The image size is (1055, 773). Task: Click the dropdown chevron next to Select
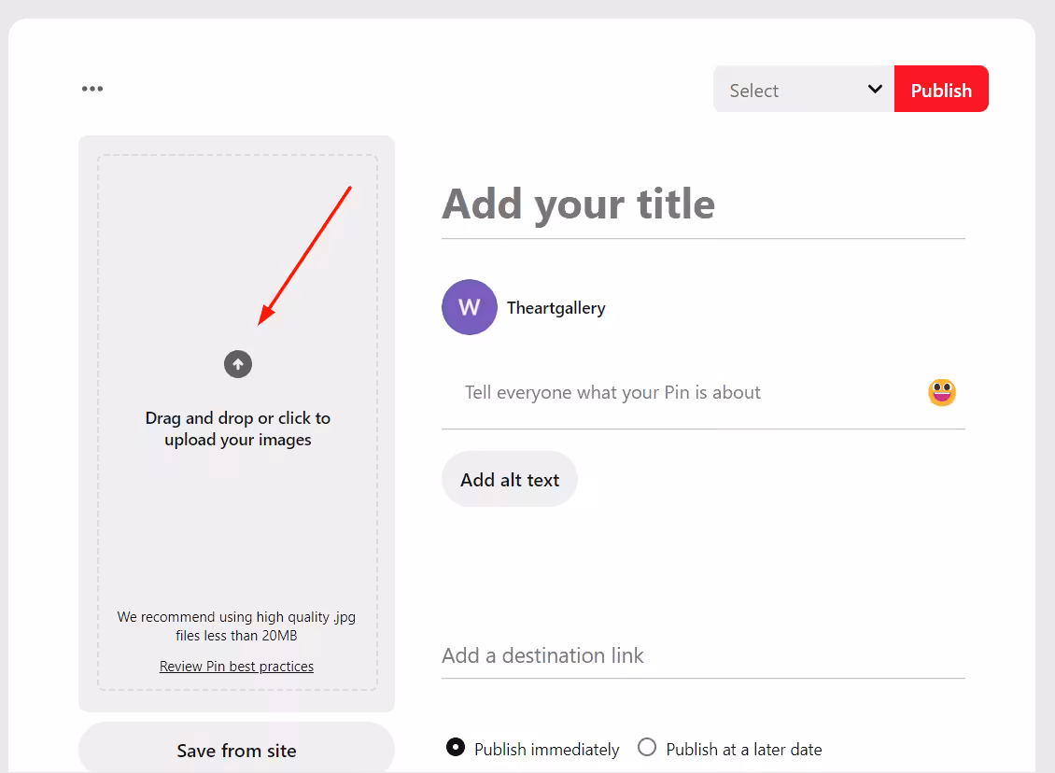pos(875,89)
